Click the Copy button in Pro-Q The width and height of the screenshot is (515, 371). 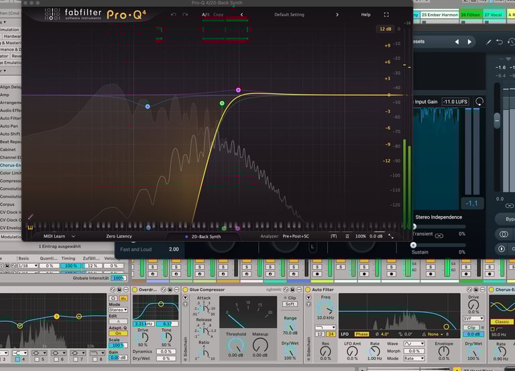(219, 14)
